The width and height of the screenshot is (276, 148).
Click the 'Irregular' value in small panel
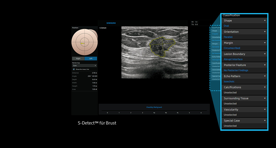(x=215, y=34)
